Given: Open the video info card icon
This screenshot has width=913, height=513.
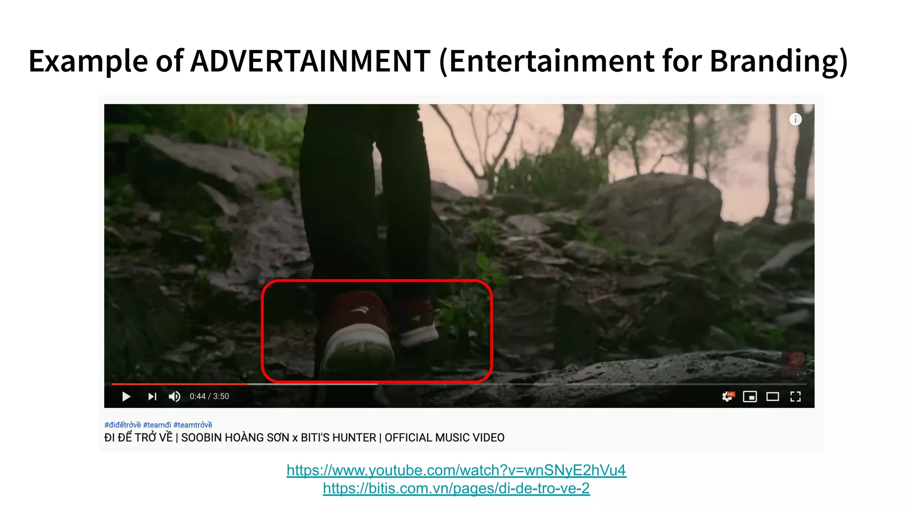Looking at the screenshot, I should pos(795,119).
